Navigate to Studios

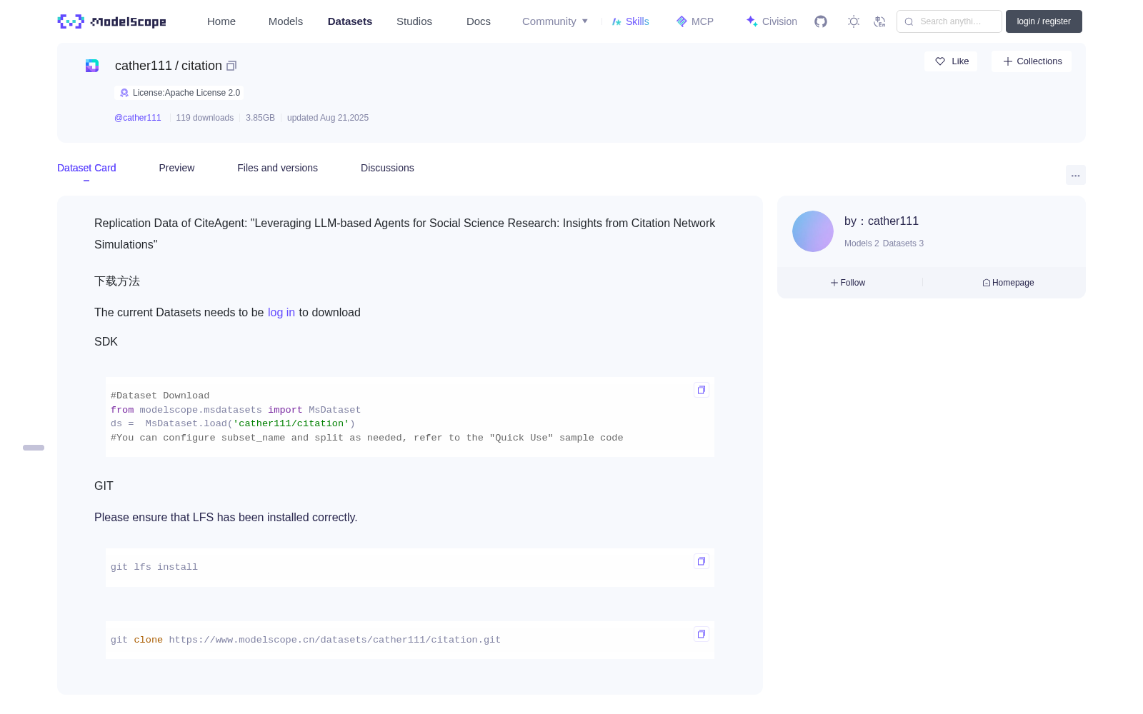tap(414, 21)
